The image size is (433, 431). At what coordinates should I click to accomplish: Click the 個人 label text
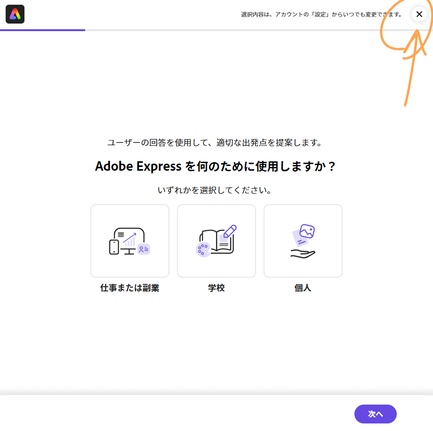[x=303, y=288]
